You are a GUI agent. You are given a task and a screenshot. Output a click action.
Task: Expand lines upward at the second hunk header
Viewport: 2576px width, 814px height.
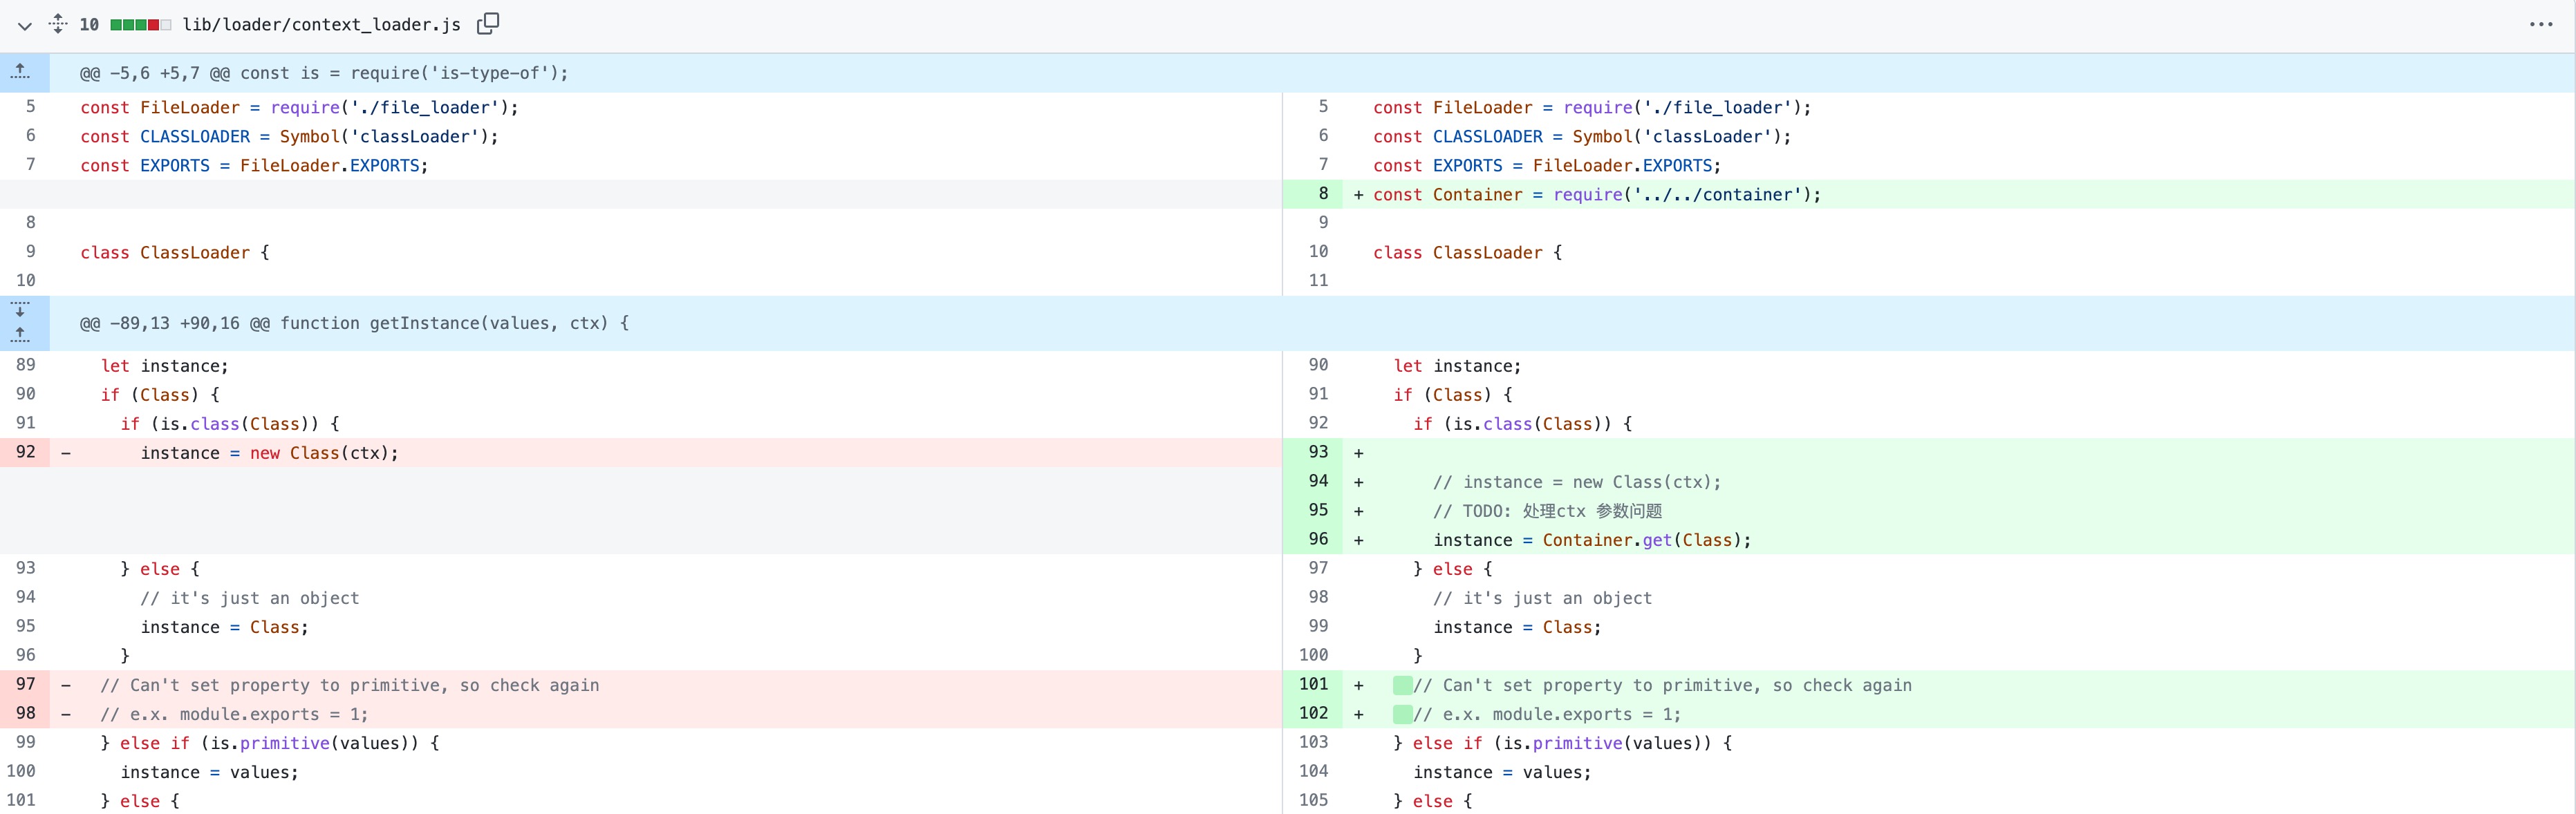[x=21, y=334]
